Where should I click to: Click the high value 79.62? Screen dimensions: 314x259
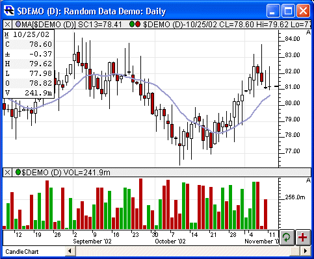[41, 64]
